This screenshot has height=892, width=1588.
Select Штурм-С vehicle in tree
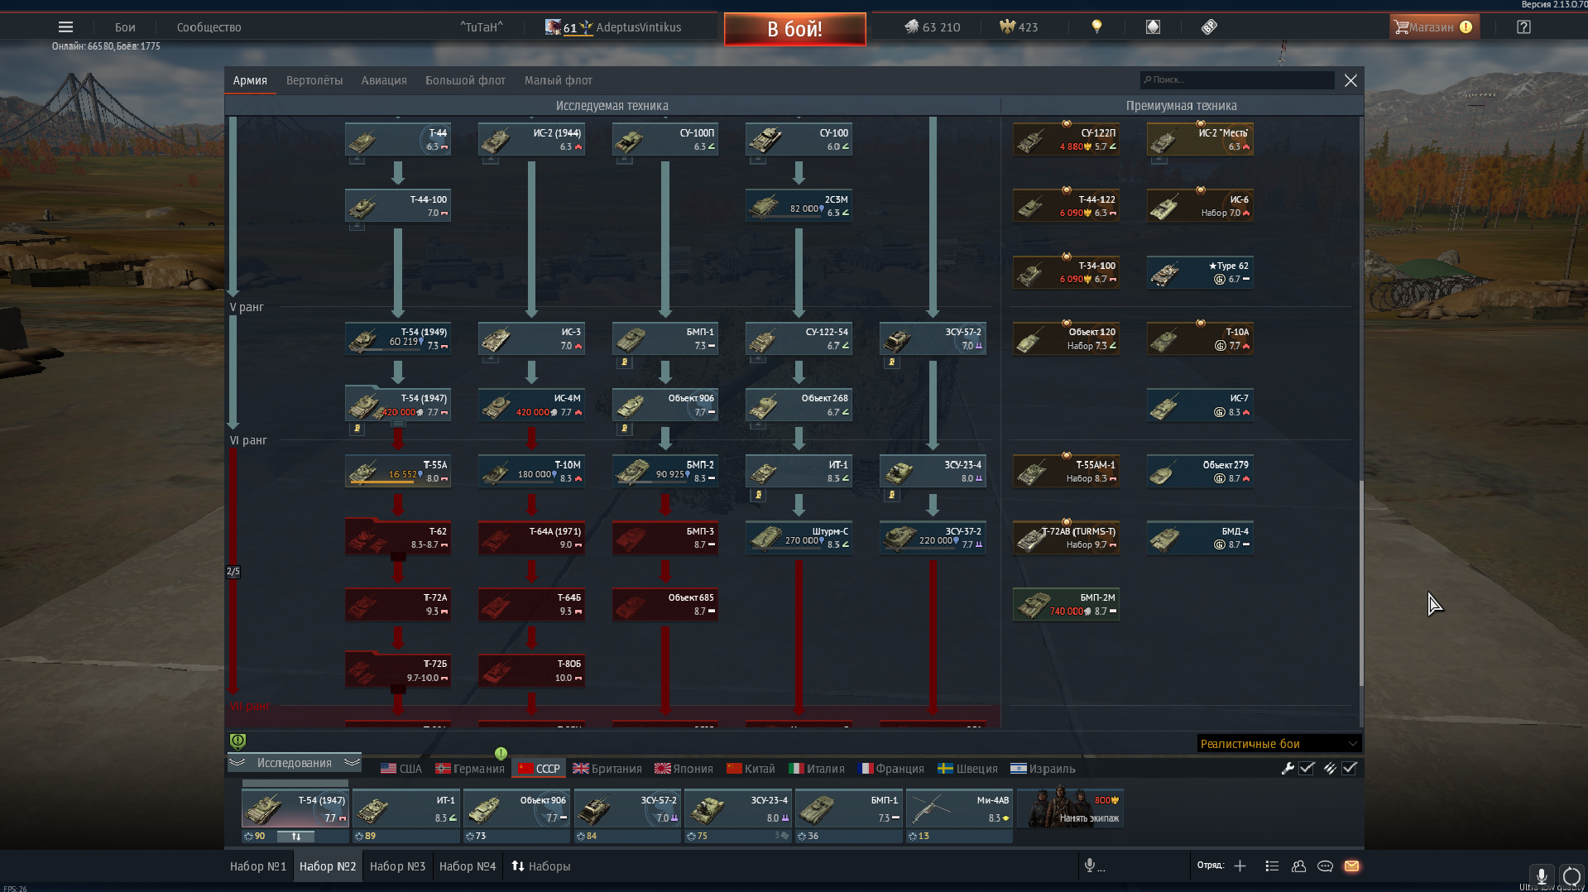point(799,538)
